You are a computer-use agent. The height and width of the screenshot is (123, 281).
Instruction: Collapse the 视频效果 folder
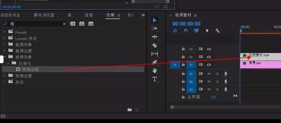pyautogui.click(x=5, y=57)
